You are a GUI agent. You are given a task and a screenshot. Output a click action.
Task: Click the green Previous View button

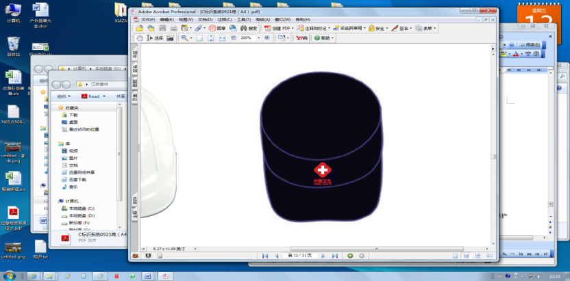tap(350, 256)
